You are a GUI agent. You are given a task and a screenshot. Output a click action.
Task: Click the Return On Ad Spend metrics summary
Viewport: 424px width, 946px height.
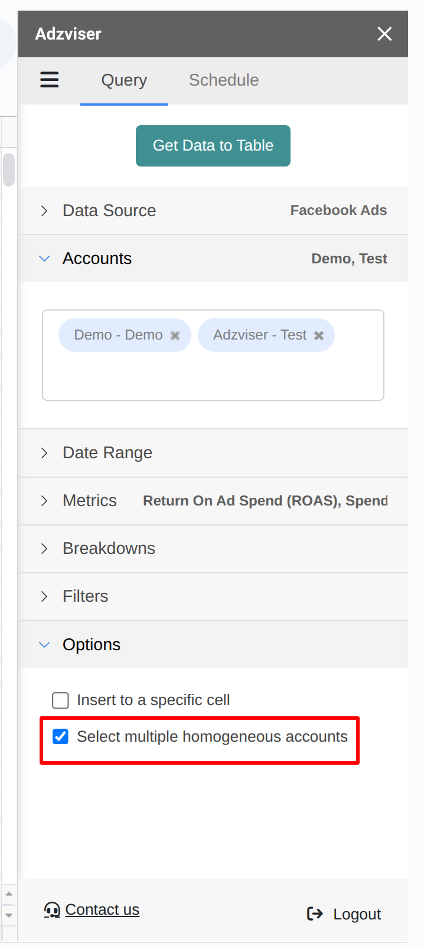click(x=265, y=501)
